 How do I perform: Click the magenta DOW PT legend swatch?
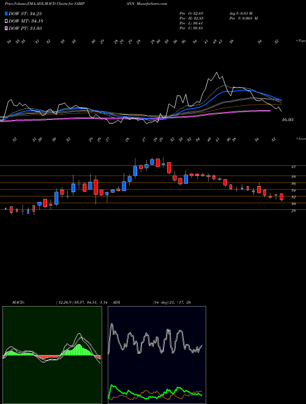[6, 28]
